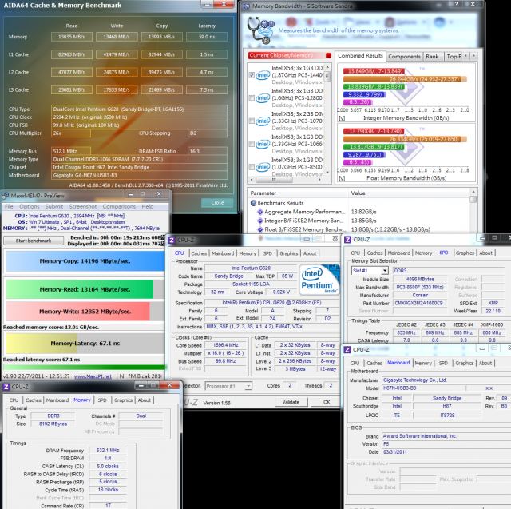
Task: Select Graphics tab in CPU-Z CPU window
Action: tap(289, 253)
